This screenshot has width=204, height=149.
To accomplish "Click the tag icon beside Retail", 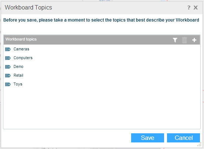I will (8, 76).
